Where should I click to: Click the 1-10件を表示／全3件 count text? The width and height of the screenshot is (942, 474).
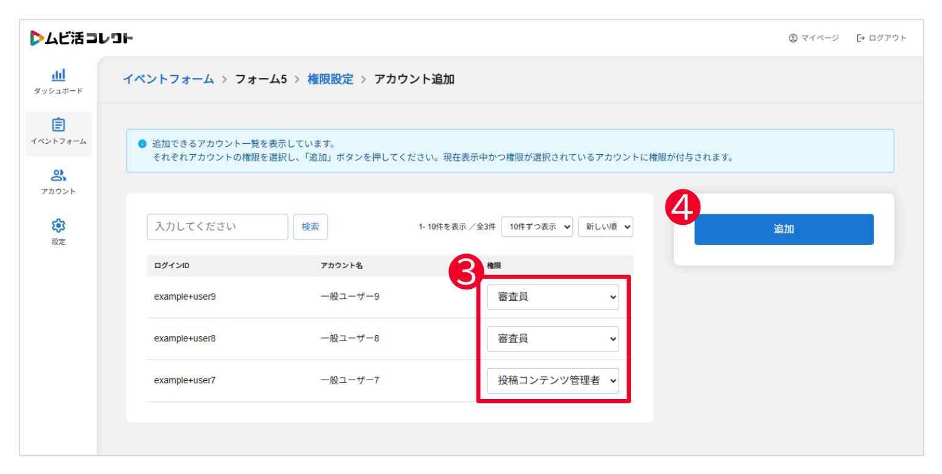click(x=457, y=227)
